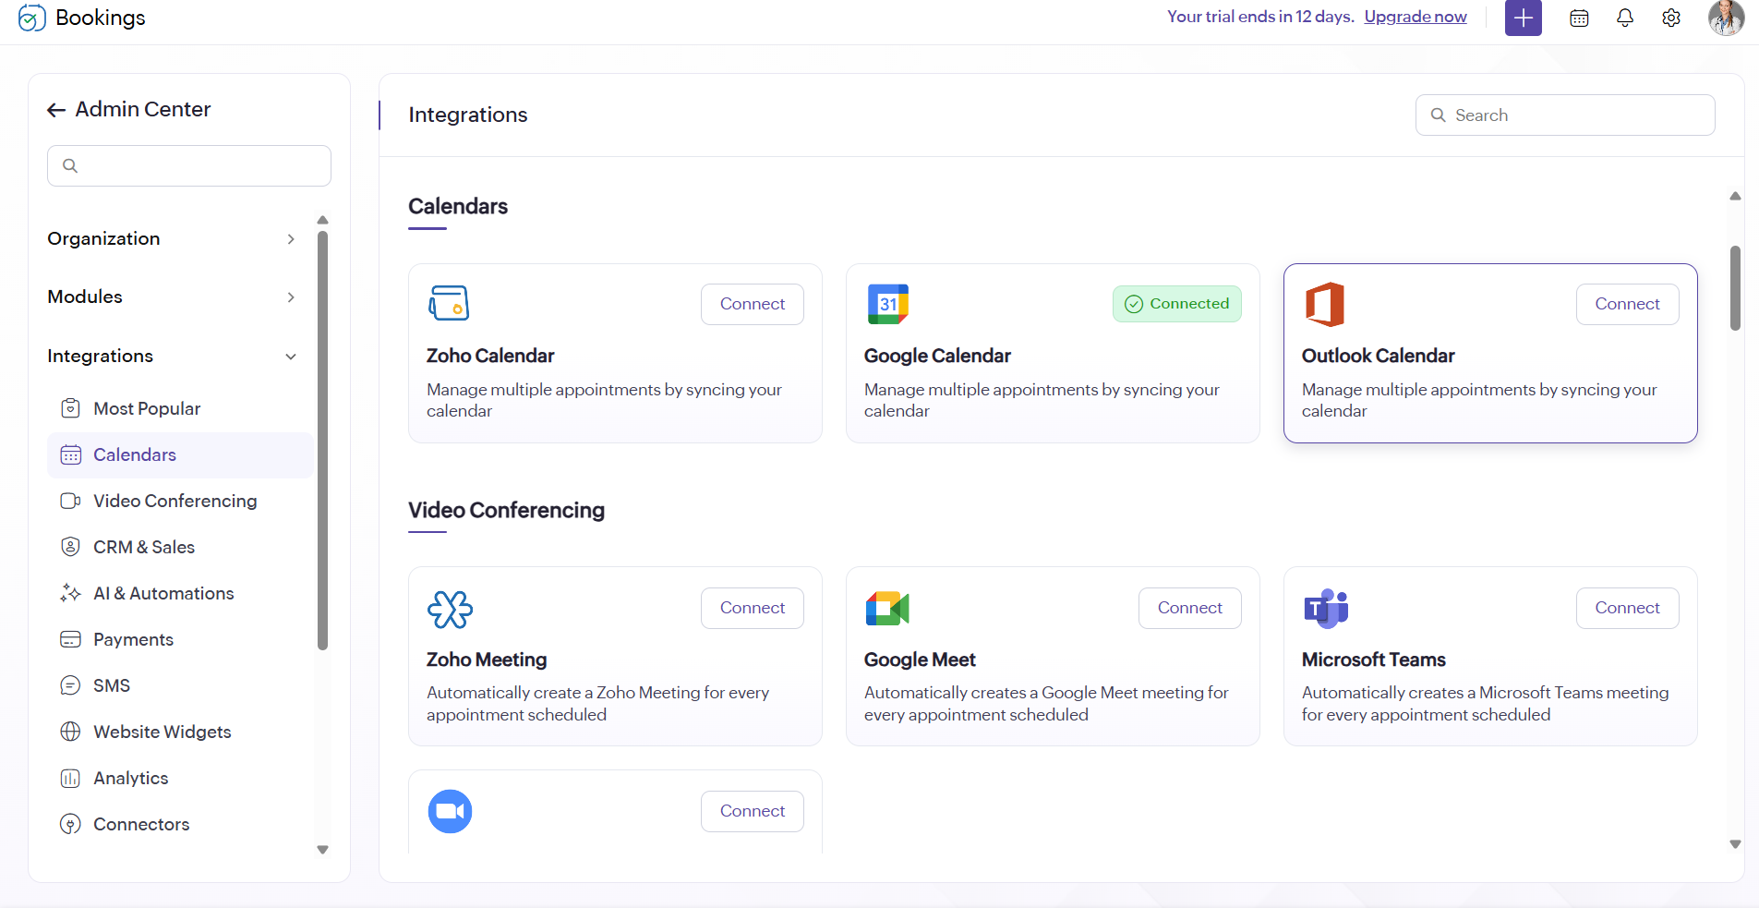
Task: Click the Microsoft Teams logo
Action: click(x=1326, y=609)
